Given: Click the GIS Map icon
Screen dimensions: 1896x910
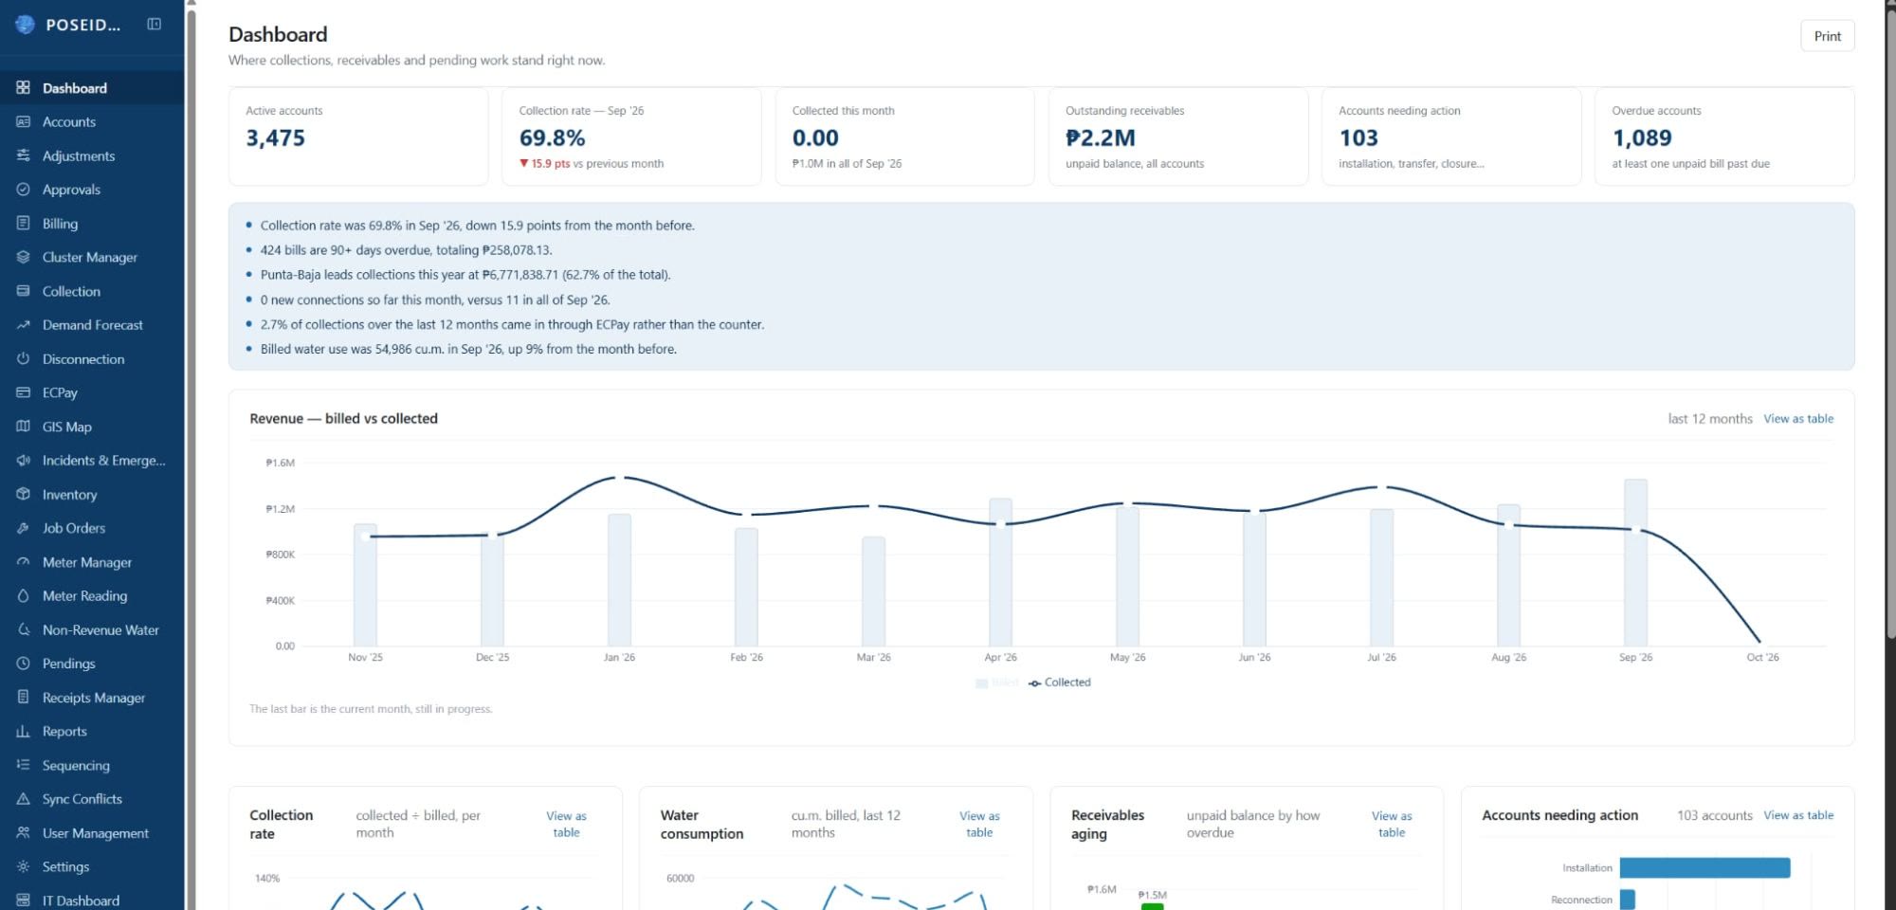Looking at the screenshot, I should (x=24, y=427).
